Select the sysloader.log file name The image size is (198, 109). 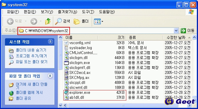(x=80, y=48)
